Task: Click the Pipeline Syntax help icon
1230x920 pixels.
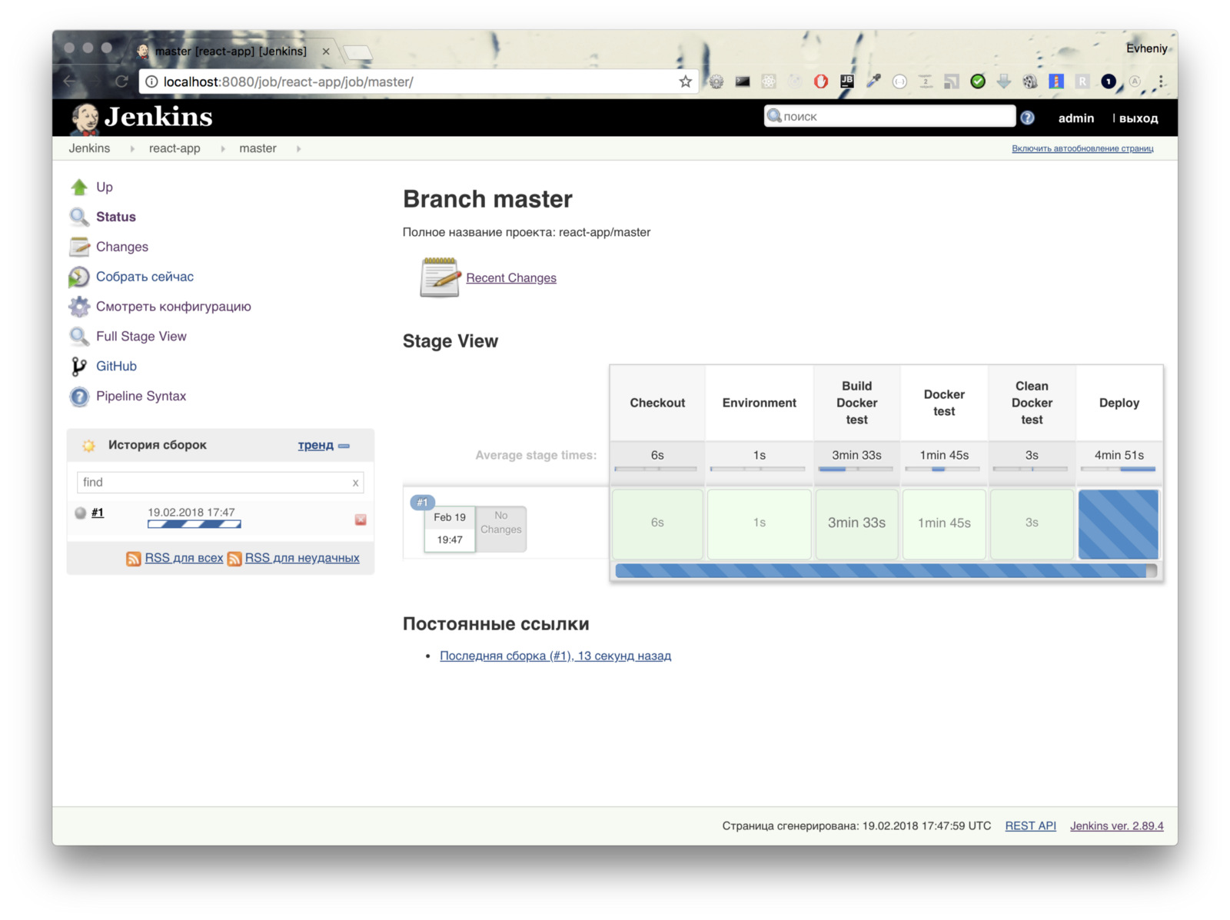Action: coord(79,397)
